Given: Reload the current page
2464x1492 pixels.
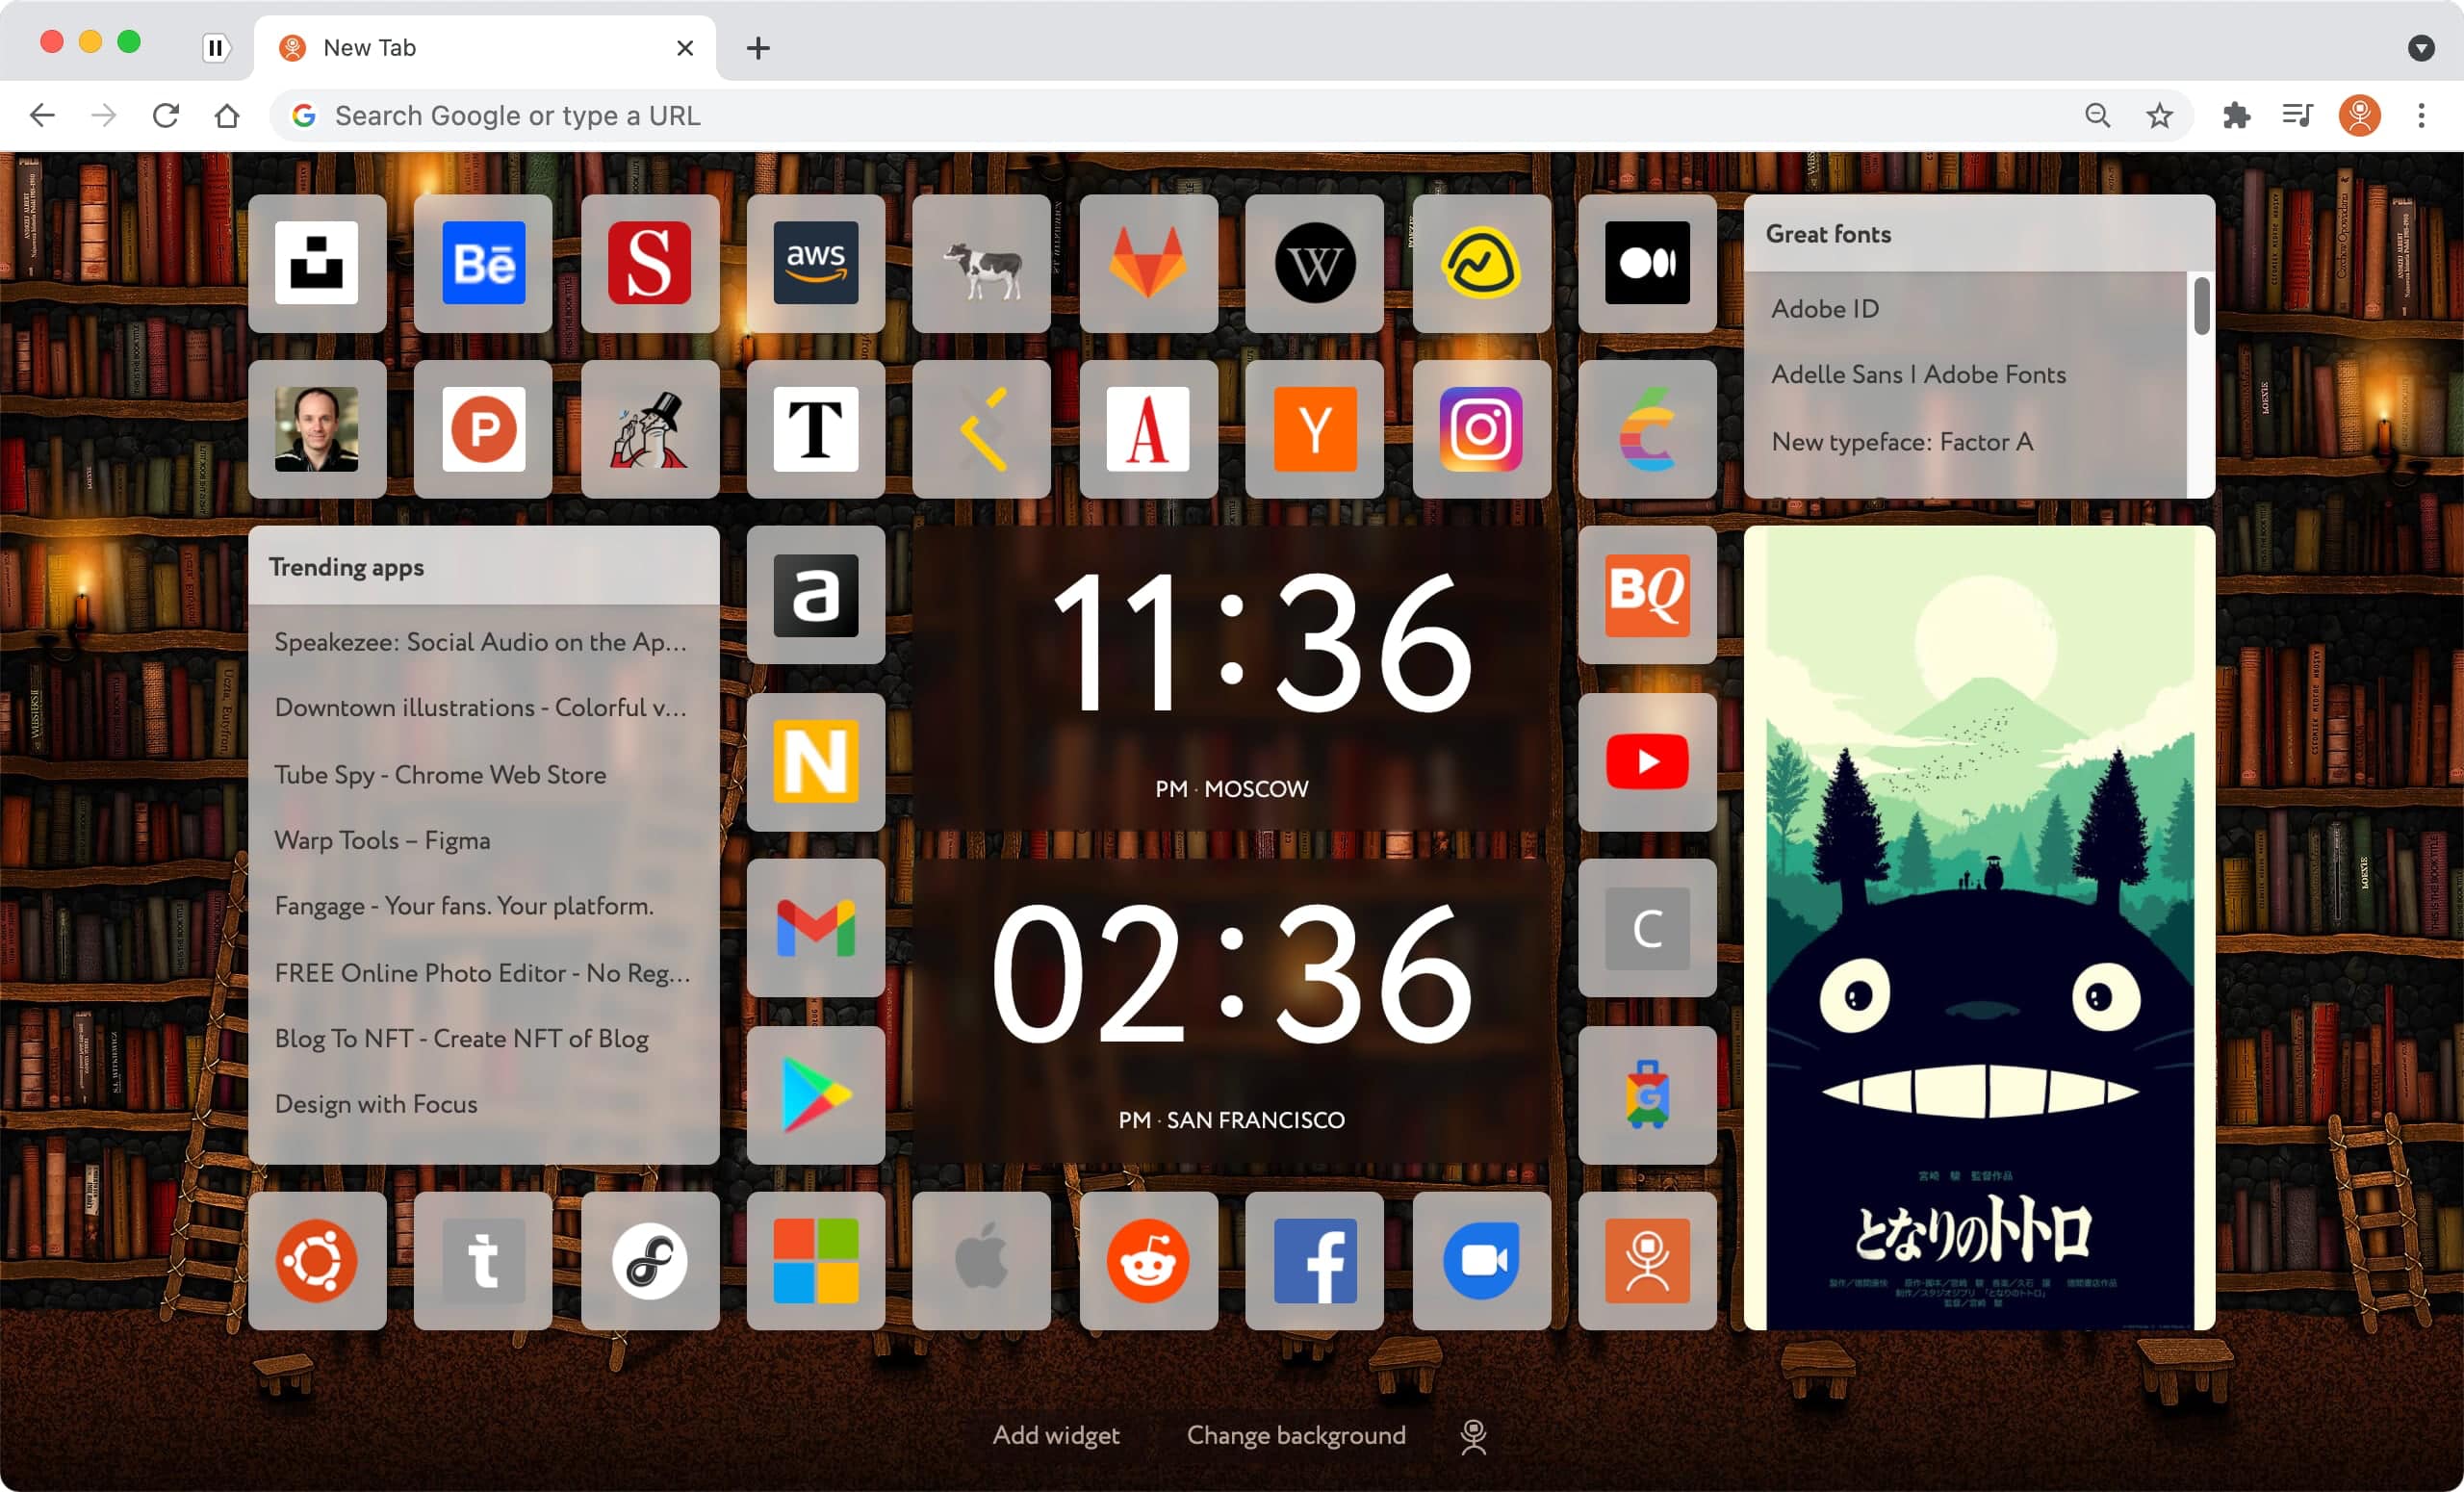Looking at the screenshot, I should (x=166, y=116).
